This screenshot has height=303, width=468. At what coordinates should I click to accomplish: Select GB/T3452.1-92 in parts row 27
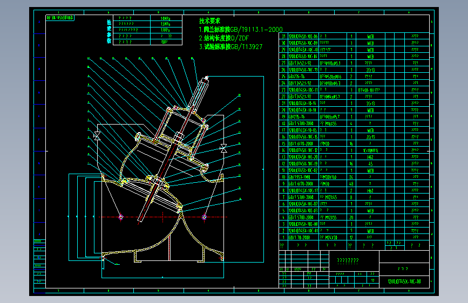(x=300, y=63)
